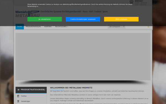Click the tagline 'Durchdachte Systeme für Reitsportbetrieb'
This screenshot has width=166, height=104.
(x=61, y=11)
